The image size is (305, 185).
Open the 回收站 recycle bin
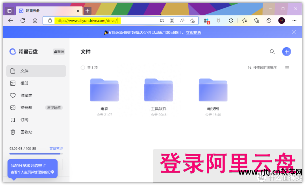[x=26, y=132]
